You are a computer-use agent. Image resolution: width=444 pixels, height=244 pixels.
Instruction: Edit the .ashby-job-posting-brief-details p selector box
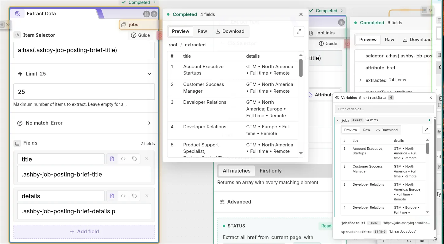84,211
